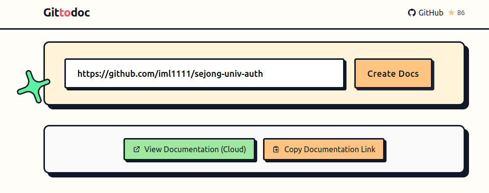
Task: Go home via the Gittodoc logo
Action: coord(67,13)
